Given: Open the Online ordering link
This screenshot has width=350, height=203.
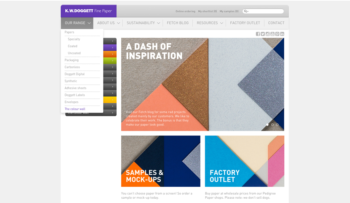Looking at the screenshot, I should (185, 11).
